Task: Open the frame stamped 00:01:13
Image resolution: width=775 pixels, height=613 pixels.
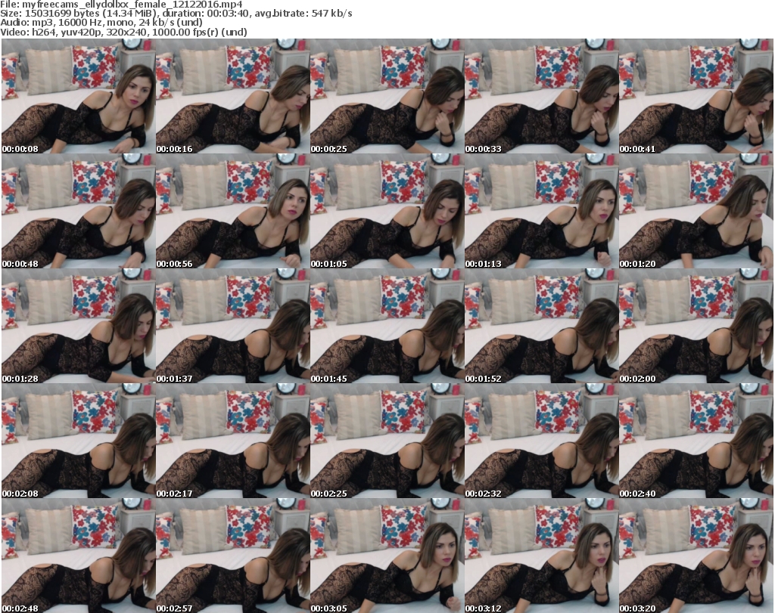Action: tap(541, 211)
